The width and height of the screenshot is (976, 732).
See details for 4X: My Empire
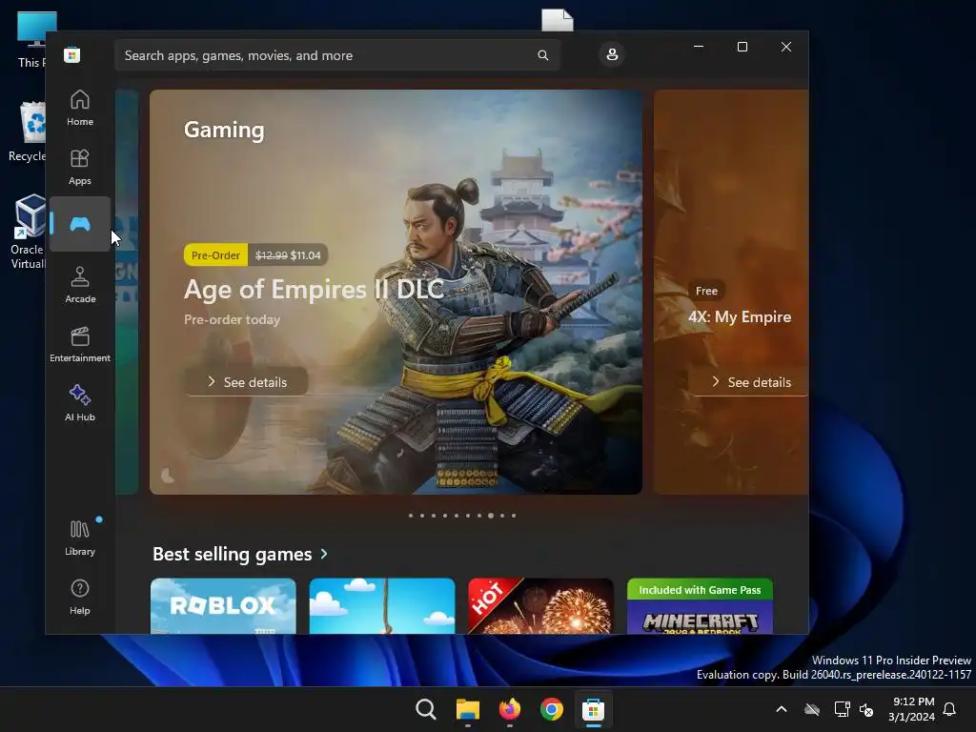click(x=751, y=382)
